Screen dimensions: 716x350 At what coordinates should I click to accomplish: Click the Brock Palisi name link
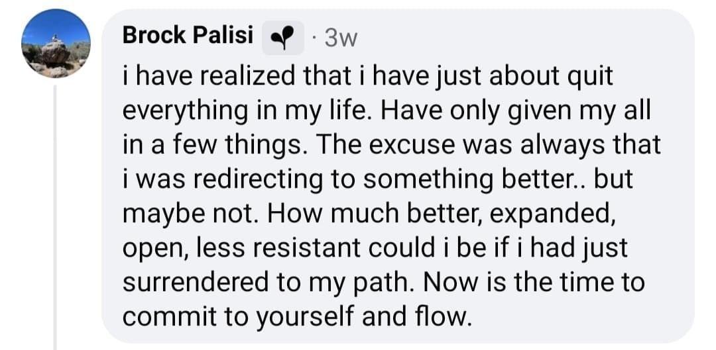(x=188, y=36)
